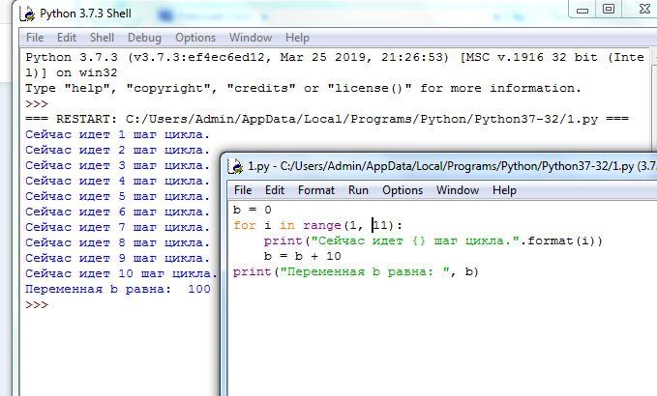The width and height of the screenshot is (657, 396).
Task: Click the 1.py editor window title icon
Action: (236, 166)
